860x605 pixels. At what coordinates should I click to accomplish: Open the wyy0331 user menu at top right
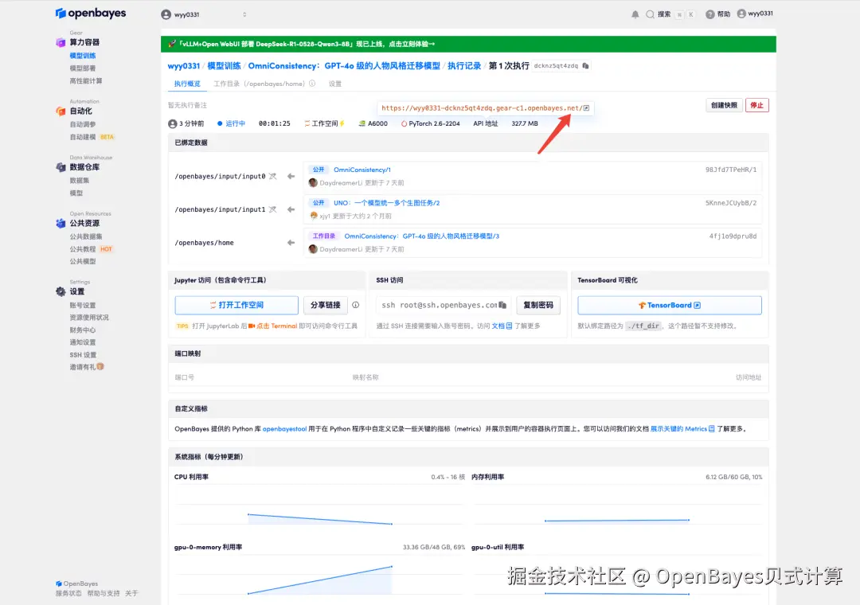[755, 14]
